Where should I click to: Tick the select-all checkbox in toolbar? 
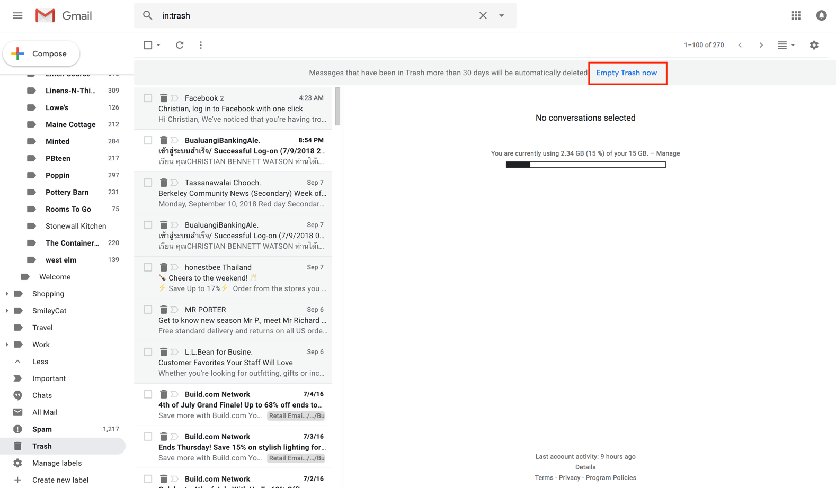(148, 45)
